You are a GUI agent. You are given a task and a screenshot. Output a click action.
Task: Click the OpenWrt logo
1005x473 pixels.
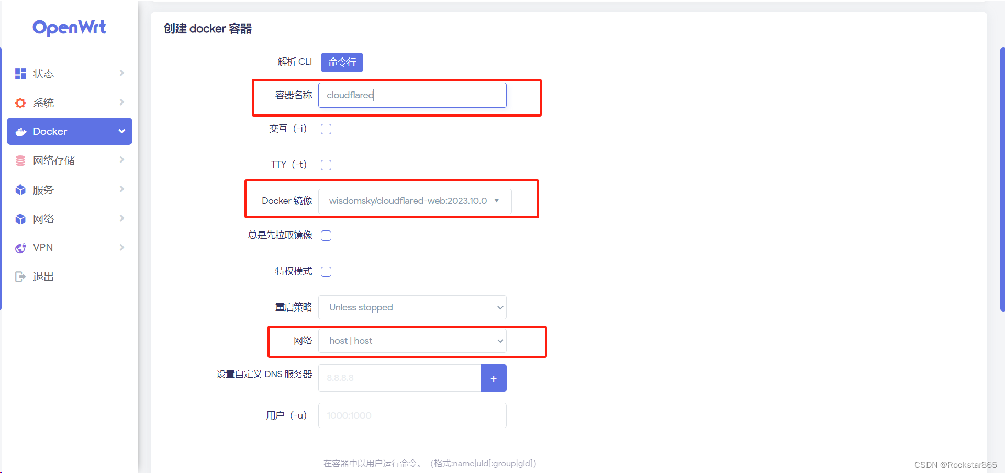69,28
